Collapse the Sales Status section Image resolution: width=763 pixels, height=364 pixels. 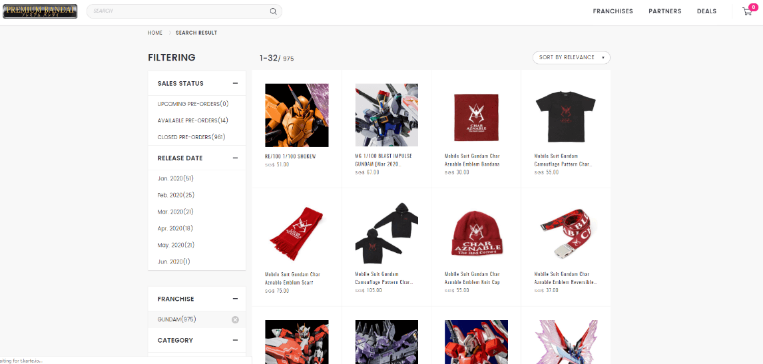point(235,83)
